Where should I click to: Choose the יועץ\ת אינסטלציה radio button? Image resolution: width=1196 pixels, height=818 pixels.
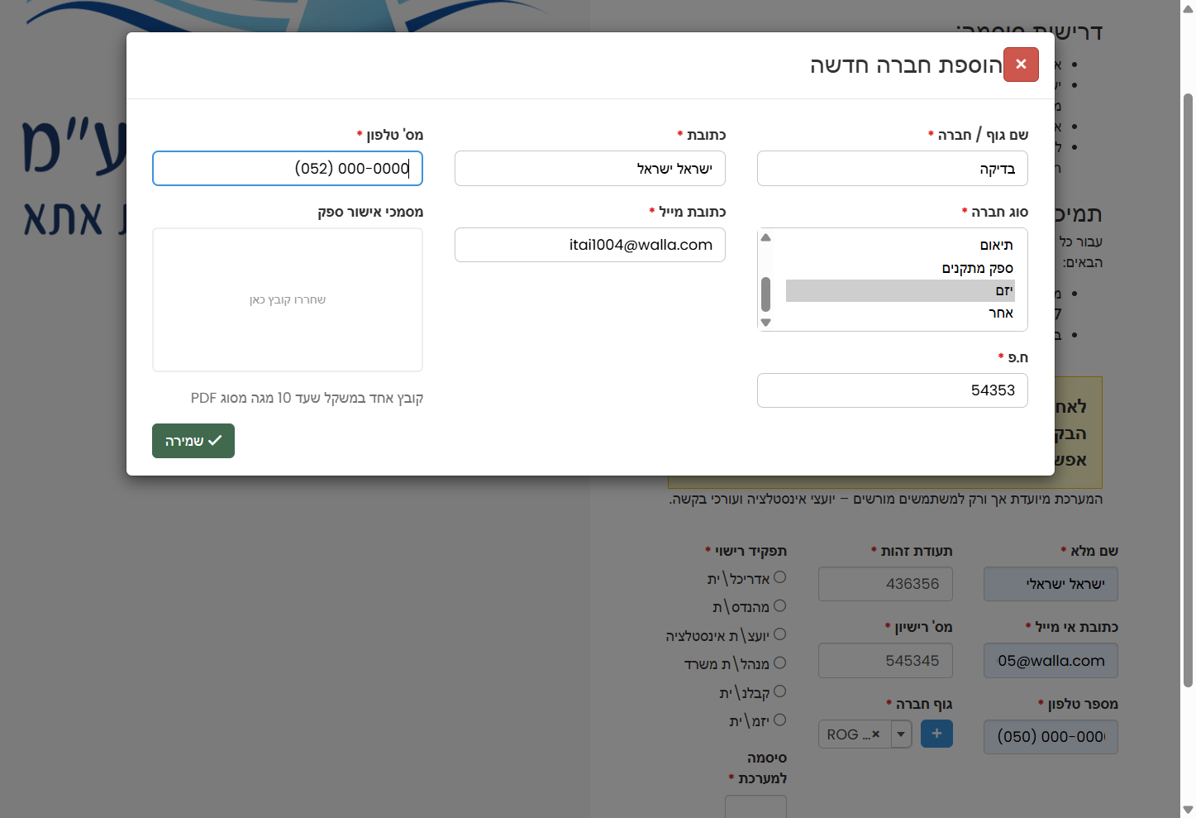tap(779, 634)
